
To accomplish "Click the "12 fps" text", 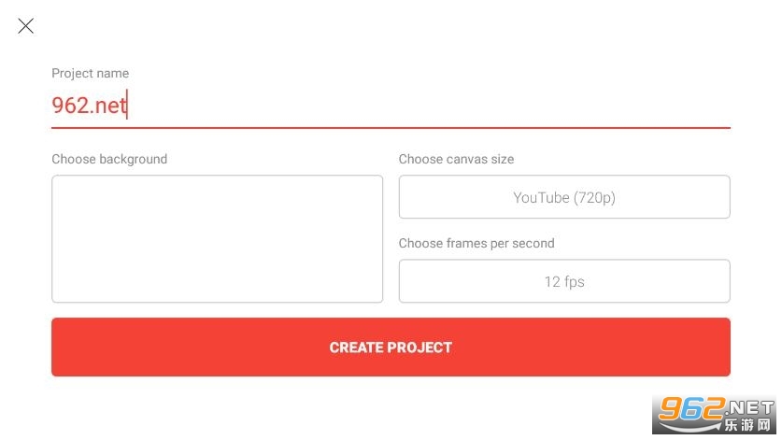I will 564,282.
